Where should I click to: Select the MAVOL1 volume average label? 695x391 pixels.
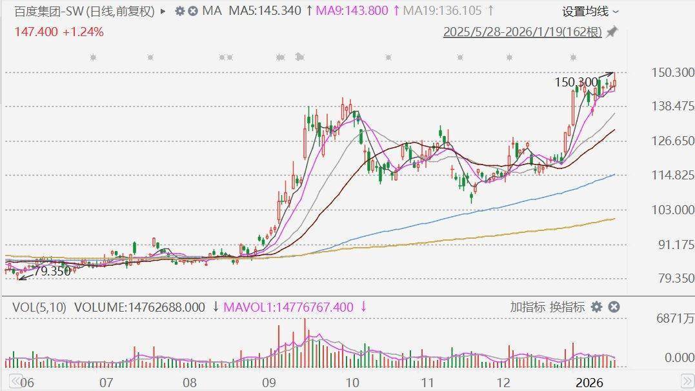pyautogui.click(x=288, y=307)
